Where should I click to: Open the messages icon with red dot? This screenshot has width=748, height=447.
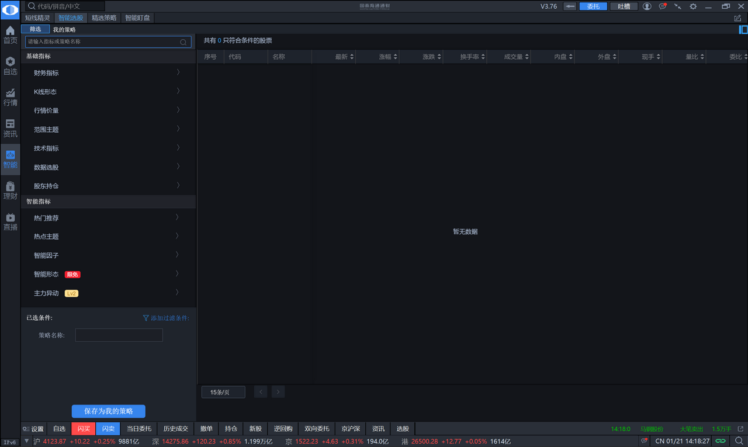click(x=662, y=6)
